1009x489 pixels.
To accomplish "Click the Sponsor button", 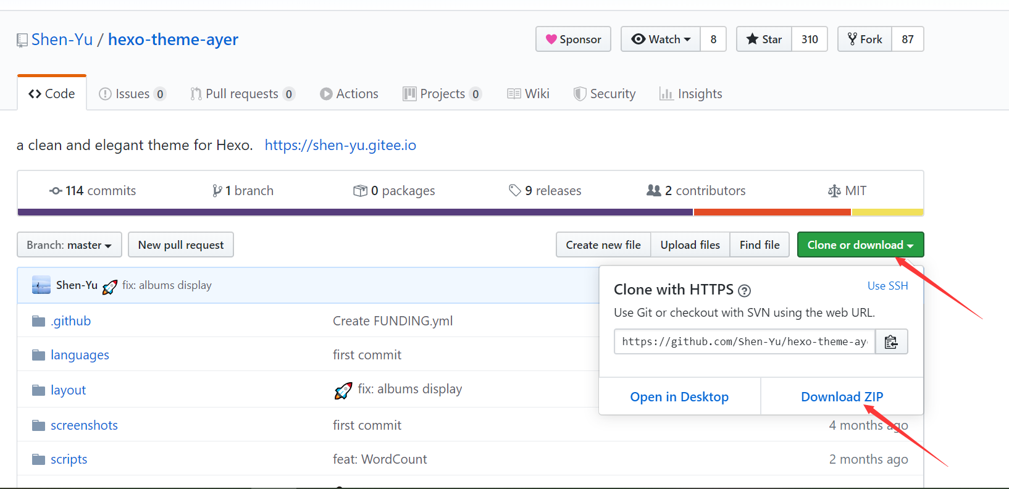I will coord(573,39).
